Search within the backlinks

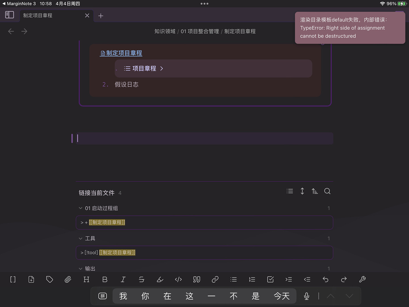[327, 191]
